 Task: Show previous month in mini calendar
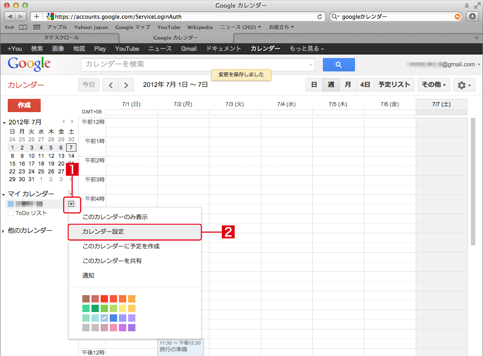[64, 121]
